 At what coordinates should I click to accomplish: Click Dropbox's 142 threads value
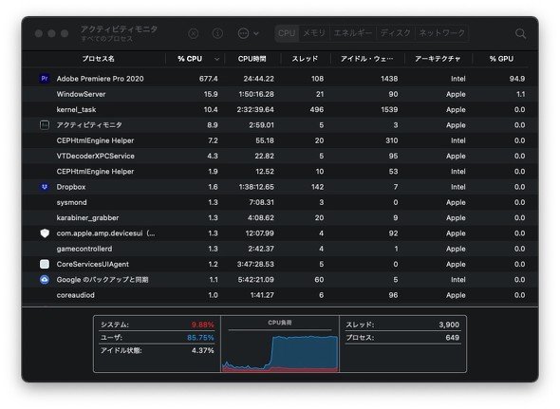[x=317, y=187]
